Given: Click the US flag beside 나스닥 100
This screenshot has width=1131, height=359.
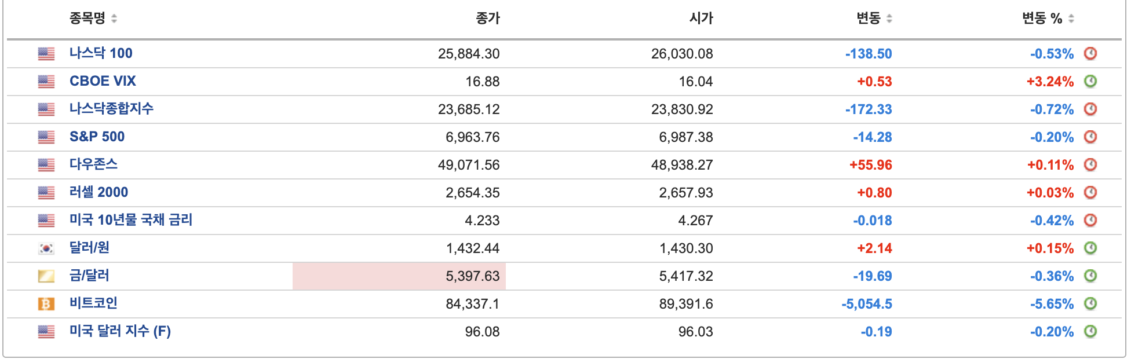Looking at the screenshot, I should pos(45,53).
